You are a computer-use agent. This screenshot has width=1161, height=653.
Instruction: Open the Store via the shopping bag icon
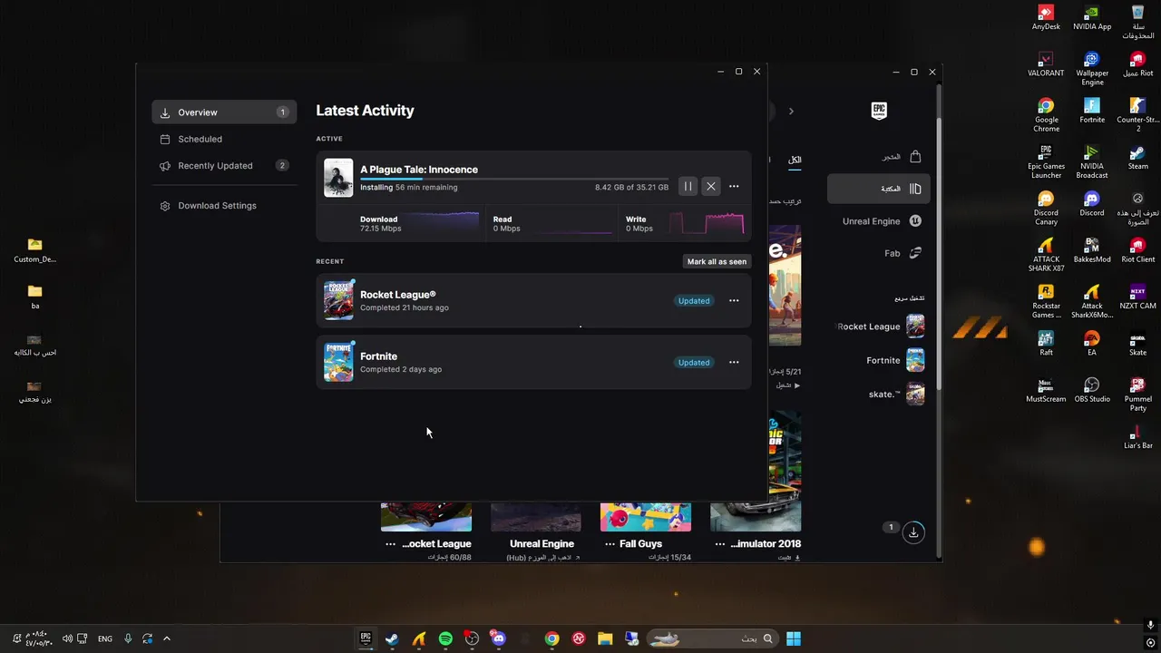click(915, 156)
